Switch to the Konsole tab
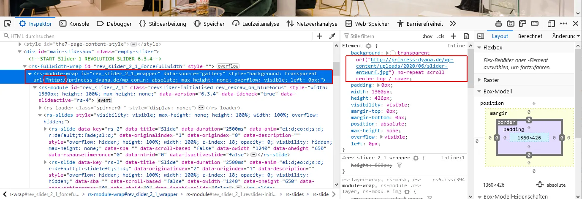This screenshot has width=582, height=199. click(x=74, y=24)
